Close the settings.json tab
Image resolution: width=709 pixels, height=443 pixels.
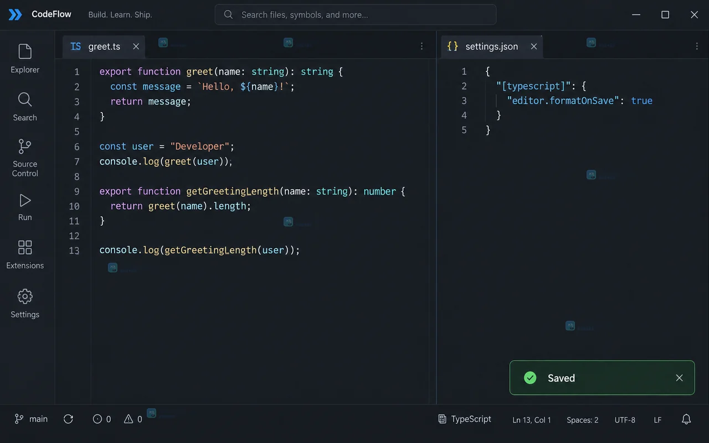coord(534,46)
